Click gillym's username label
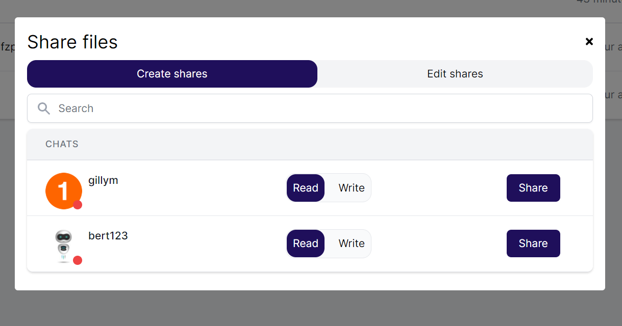 click(x=103, y=180)
